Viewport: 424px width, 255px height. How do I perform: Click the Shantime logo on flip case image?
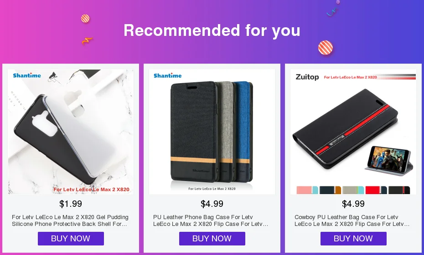(168, 75)
